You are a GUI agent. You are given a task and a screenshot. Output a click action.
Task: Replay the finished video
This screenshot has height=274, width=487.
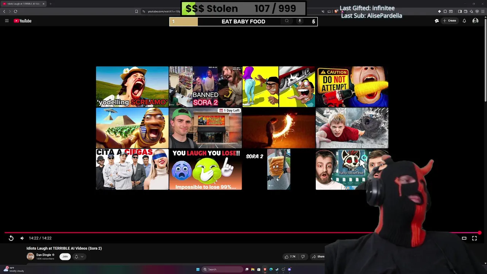coord(11,238)
